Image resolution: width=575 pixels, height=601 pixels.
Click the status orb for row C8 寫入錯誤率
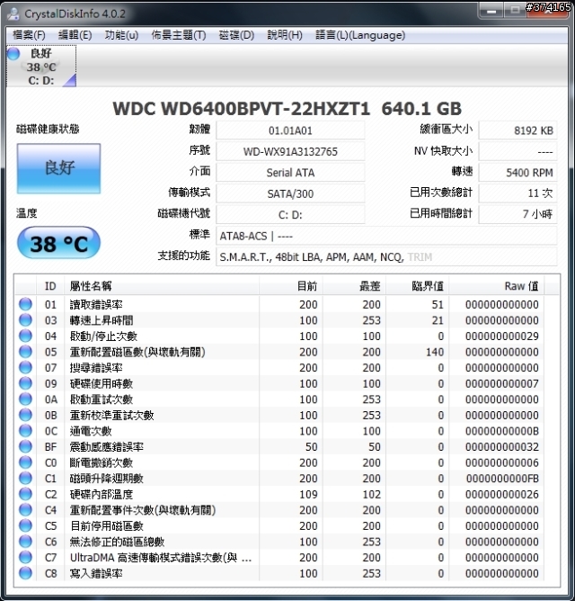coord(25,573)
